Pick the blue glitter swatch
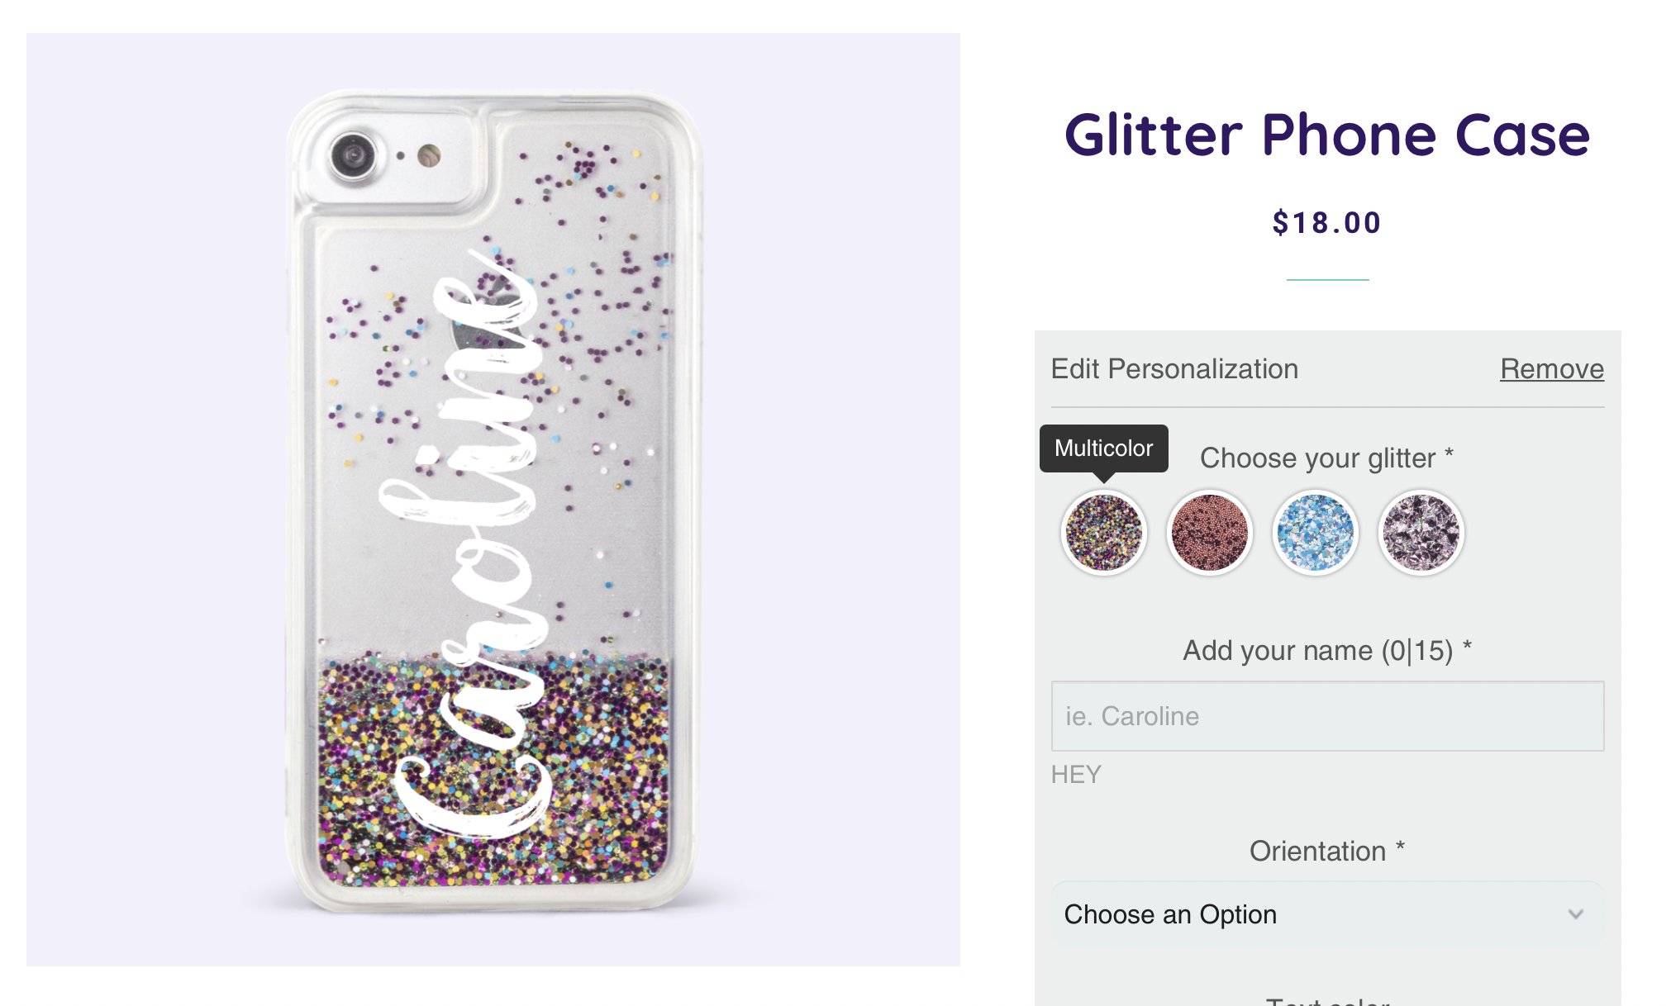 1315,533
